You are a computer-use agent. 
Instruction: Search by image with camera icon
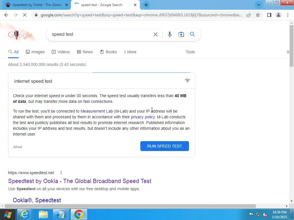181,34
